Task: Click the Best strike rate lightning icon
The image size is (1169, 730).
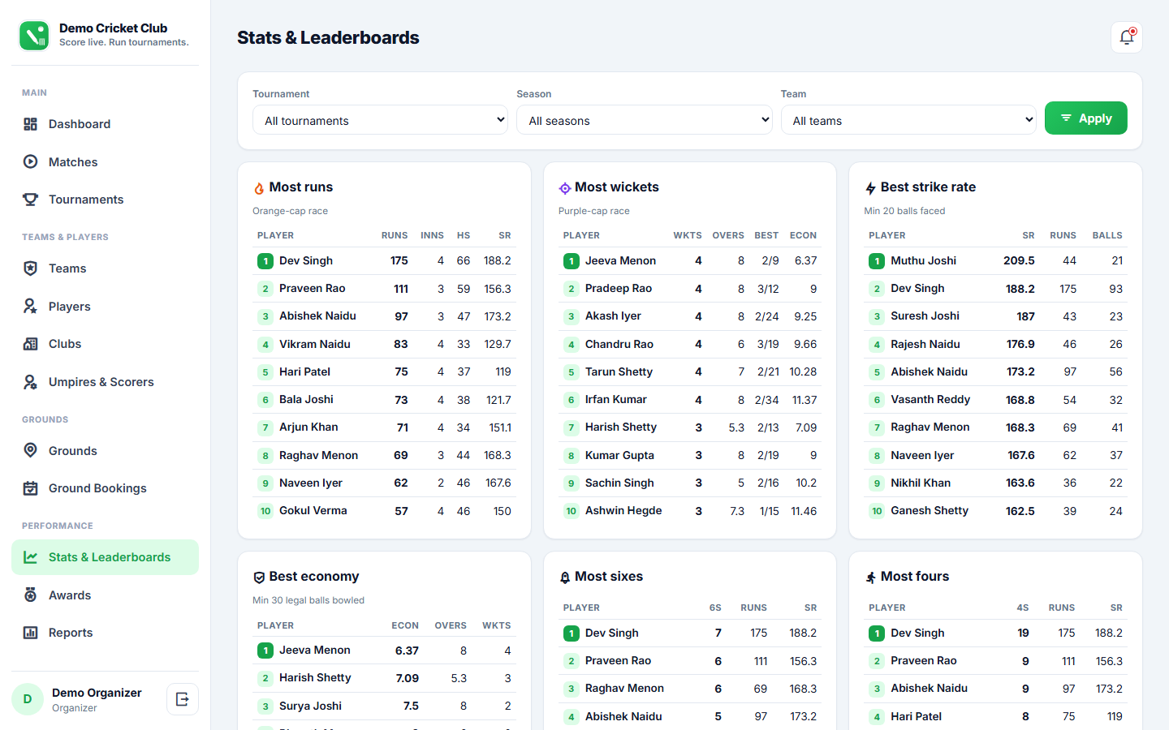Action: (x=870, y=188)
